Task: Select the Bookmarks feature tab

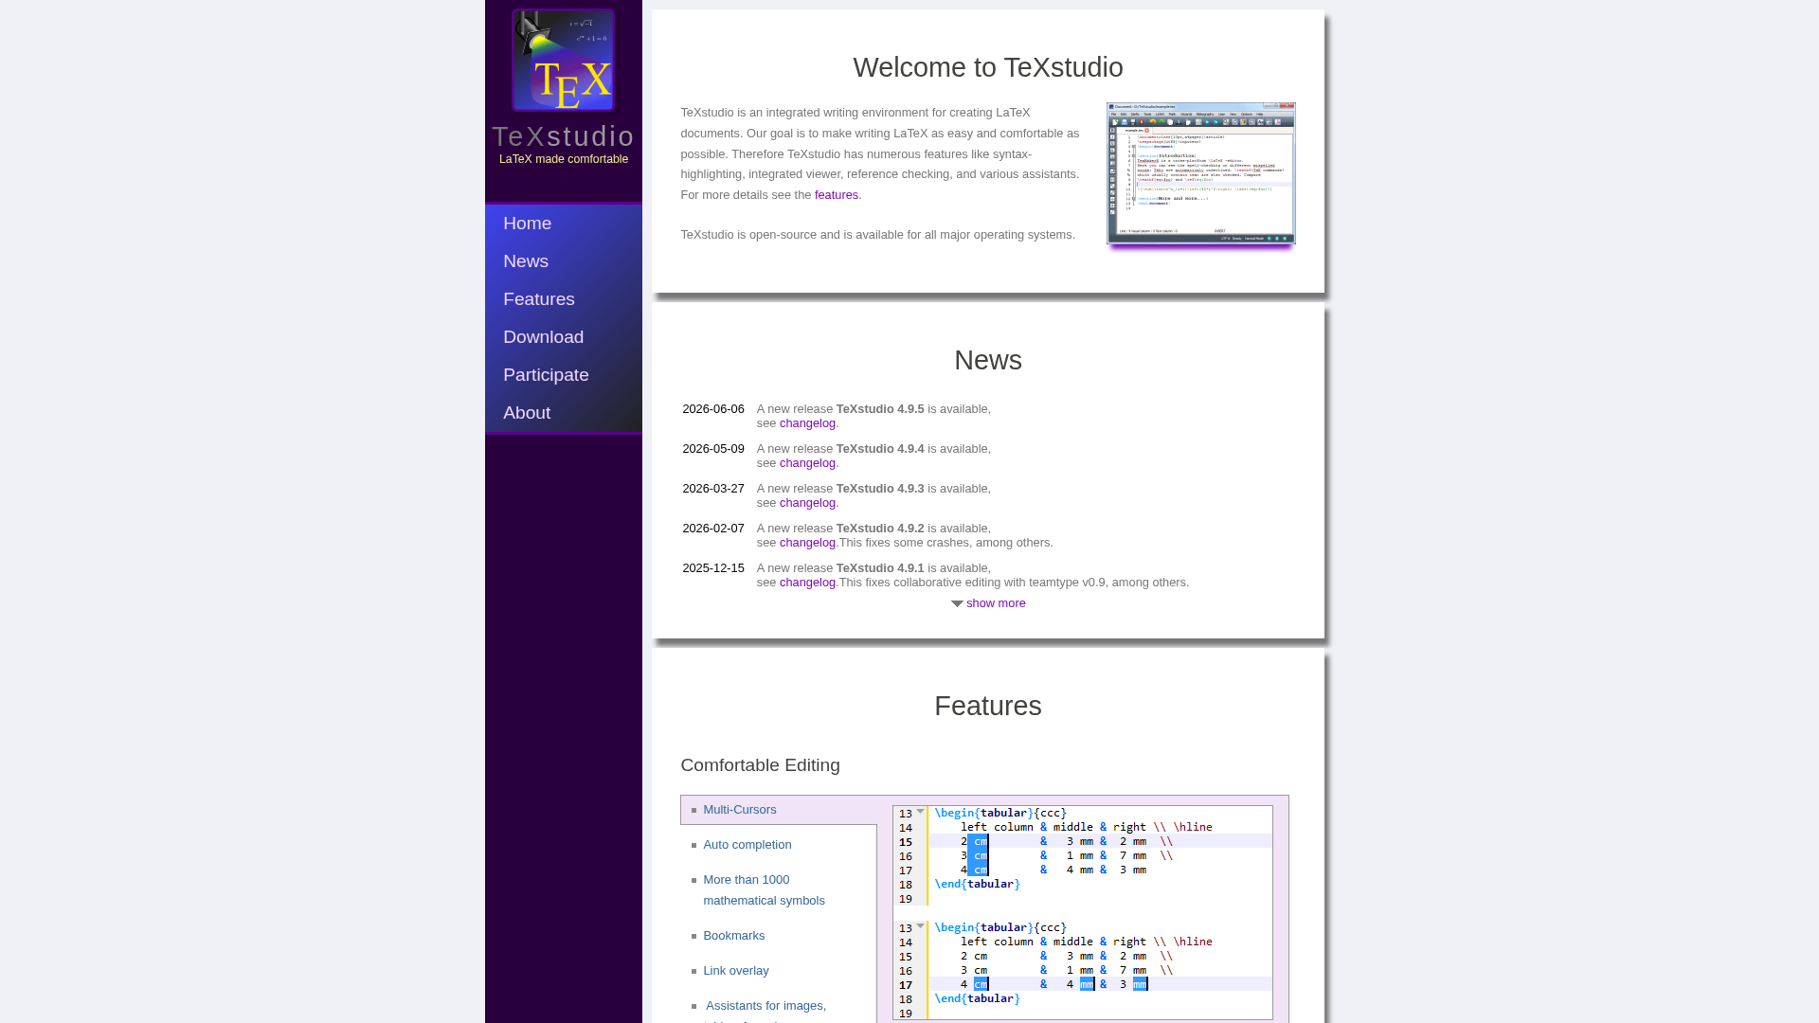Action: pyautogui.click(x=733, y=936)
